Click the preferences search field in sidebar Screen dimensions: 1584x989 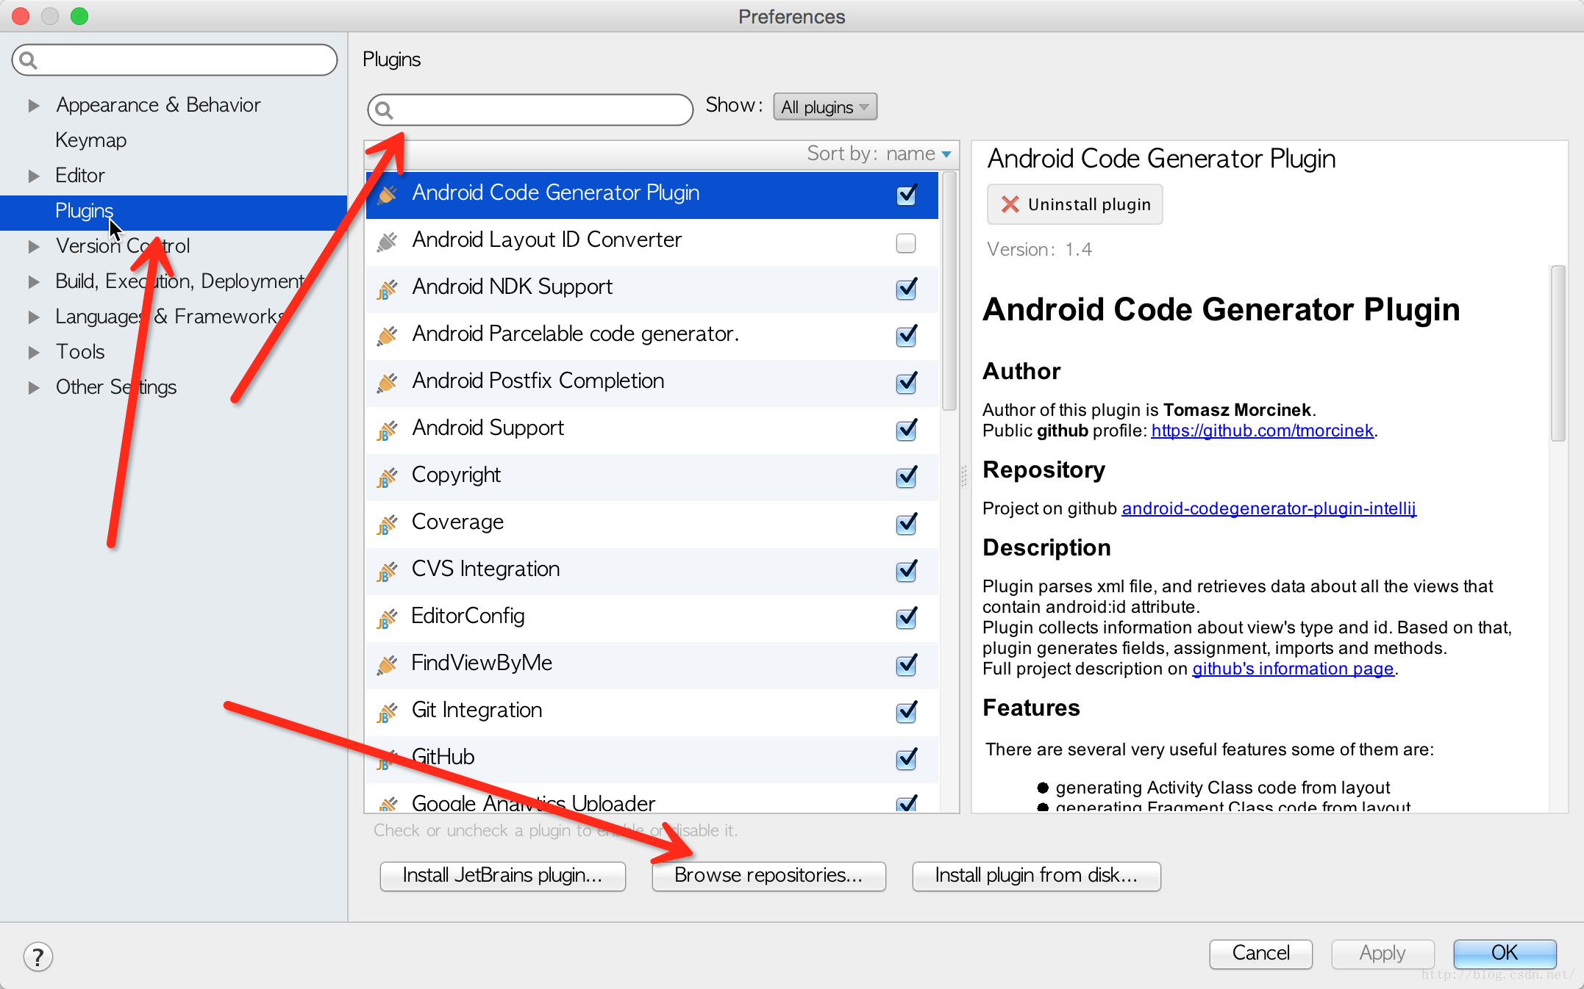[184, 60]
